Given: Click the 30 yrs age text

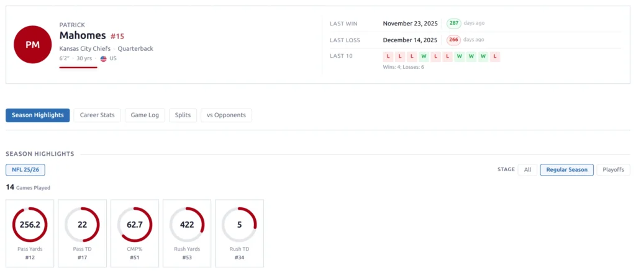Looking at the screenshot, I should (x=84, y=58).
